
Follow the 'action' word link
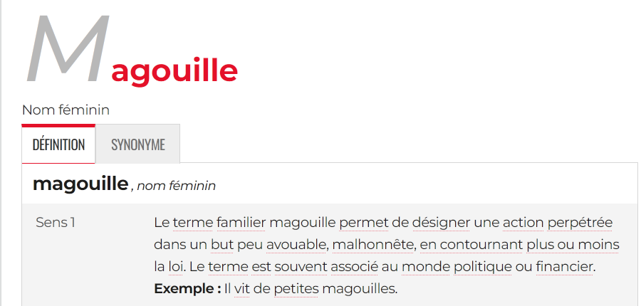[x=523, y=223]
